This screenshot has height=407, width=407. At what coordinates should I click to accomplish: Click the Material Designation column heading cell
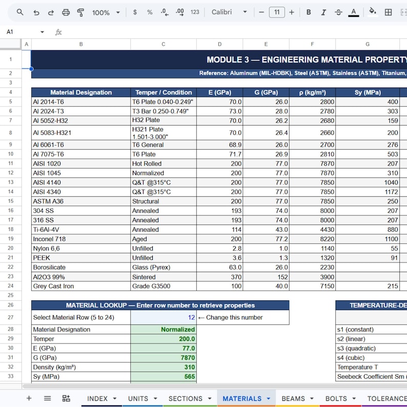point(81,92)
